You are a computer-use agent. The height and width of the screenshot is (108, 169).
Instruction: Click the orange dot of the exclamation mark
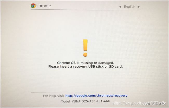tap(85, 55)
